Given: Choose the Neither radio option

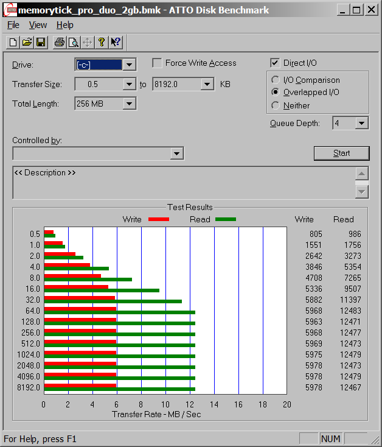Looking at the screenshot, I should (x=276, y=106).
